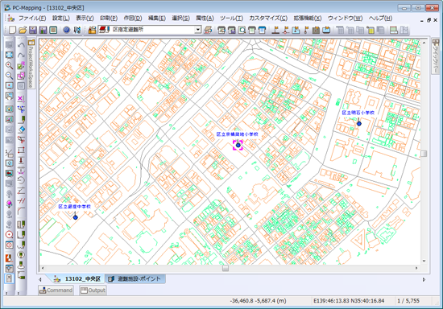The width and height of the screenshot is (443, 309).
Task: Click the 区立京橋築地小学校 map label
Action: 237,134
